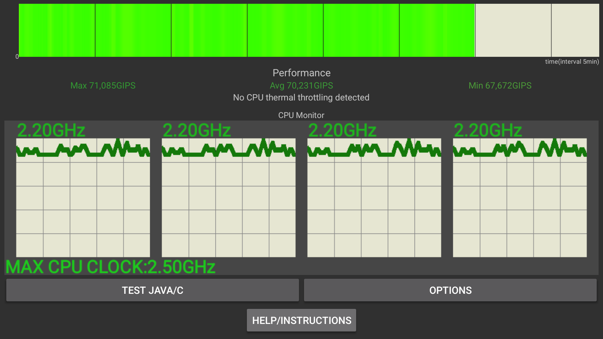Click the Performance heading
The width and height of the screenshot is (603, 339).
[x=301, y=73]
